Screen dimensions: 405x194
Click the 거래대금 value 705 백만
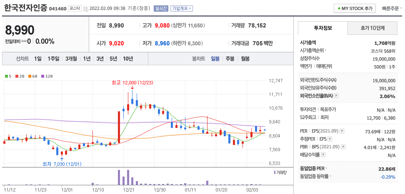click(x=262, y=43)
